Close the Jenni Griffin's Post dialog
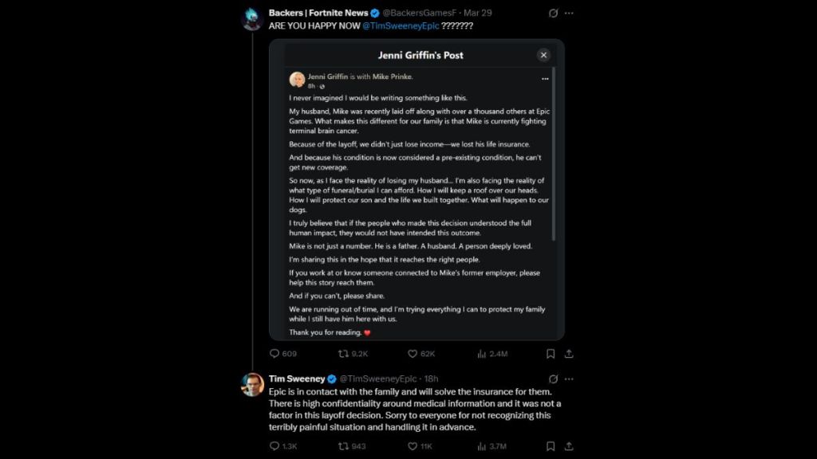This screenshot has height=459, width=817. (543, 55)
